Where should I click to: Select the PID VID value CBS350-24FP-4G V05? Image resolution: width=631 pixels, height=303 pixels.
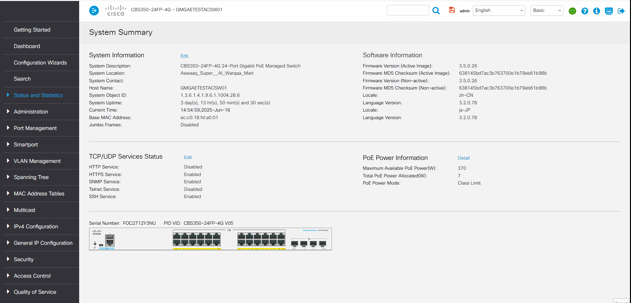208,223
